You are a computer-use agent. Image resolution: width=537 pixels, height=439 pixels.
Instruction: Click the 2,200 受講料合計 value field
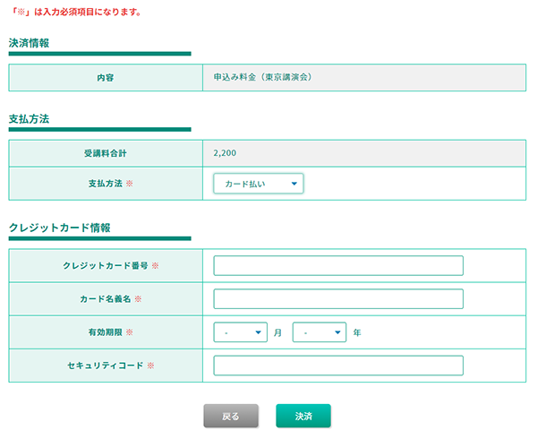(364, 153)
